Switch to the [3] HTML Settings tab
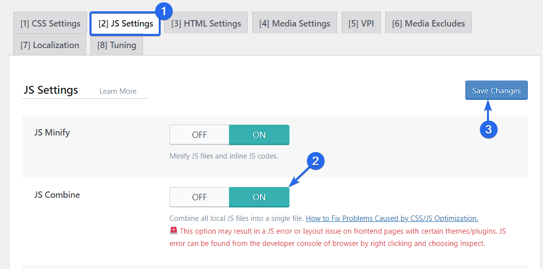 [206, 24]
